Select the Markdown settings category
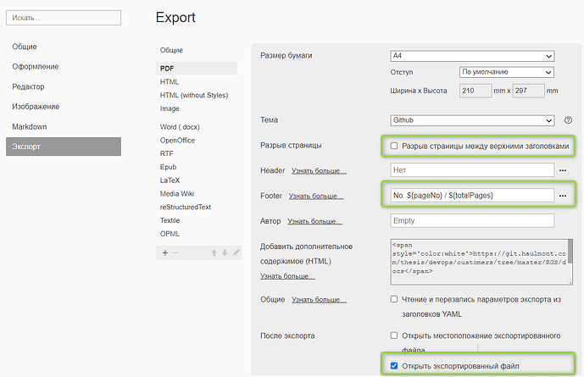This screenshot has width=584, height=377. [31, 126]
